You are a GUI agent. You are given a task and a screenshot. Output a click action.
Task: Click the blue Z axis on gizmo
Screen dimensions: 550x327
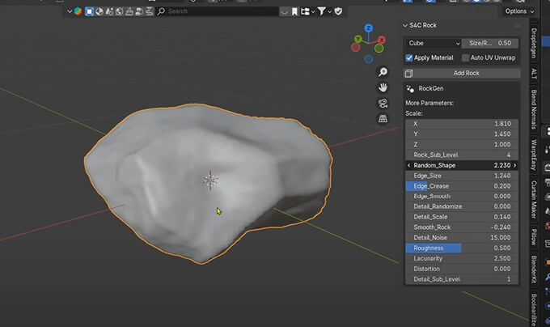369,28
